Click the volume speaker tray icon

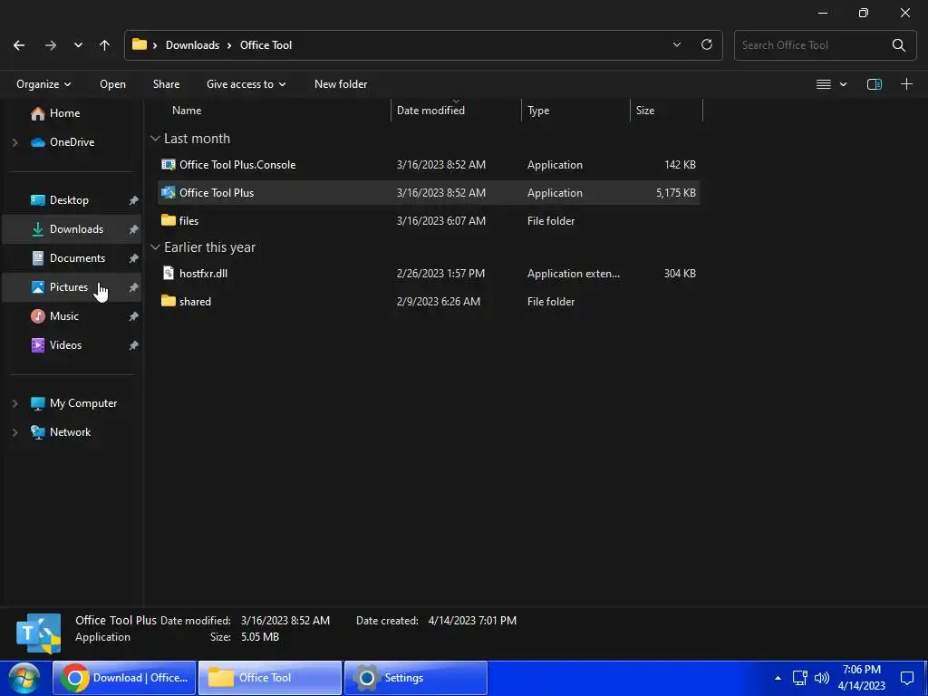821,678
